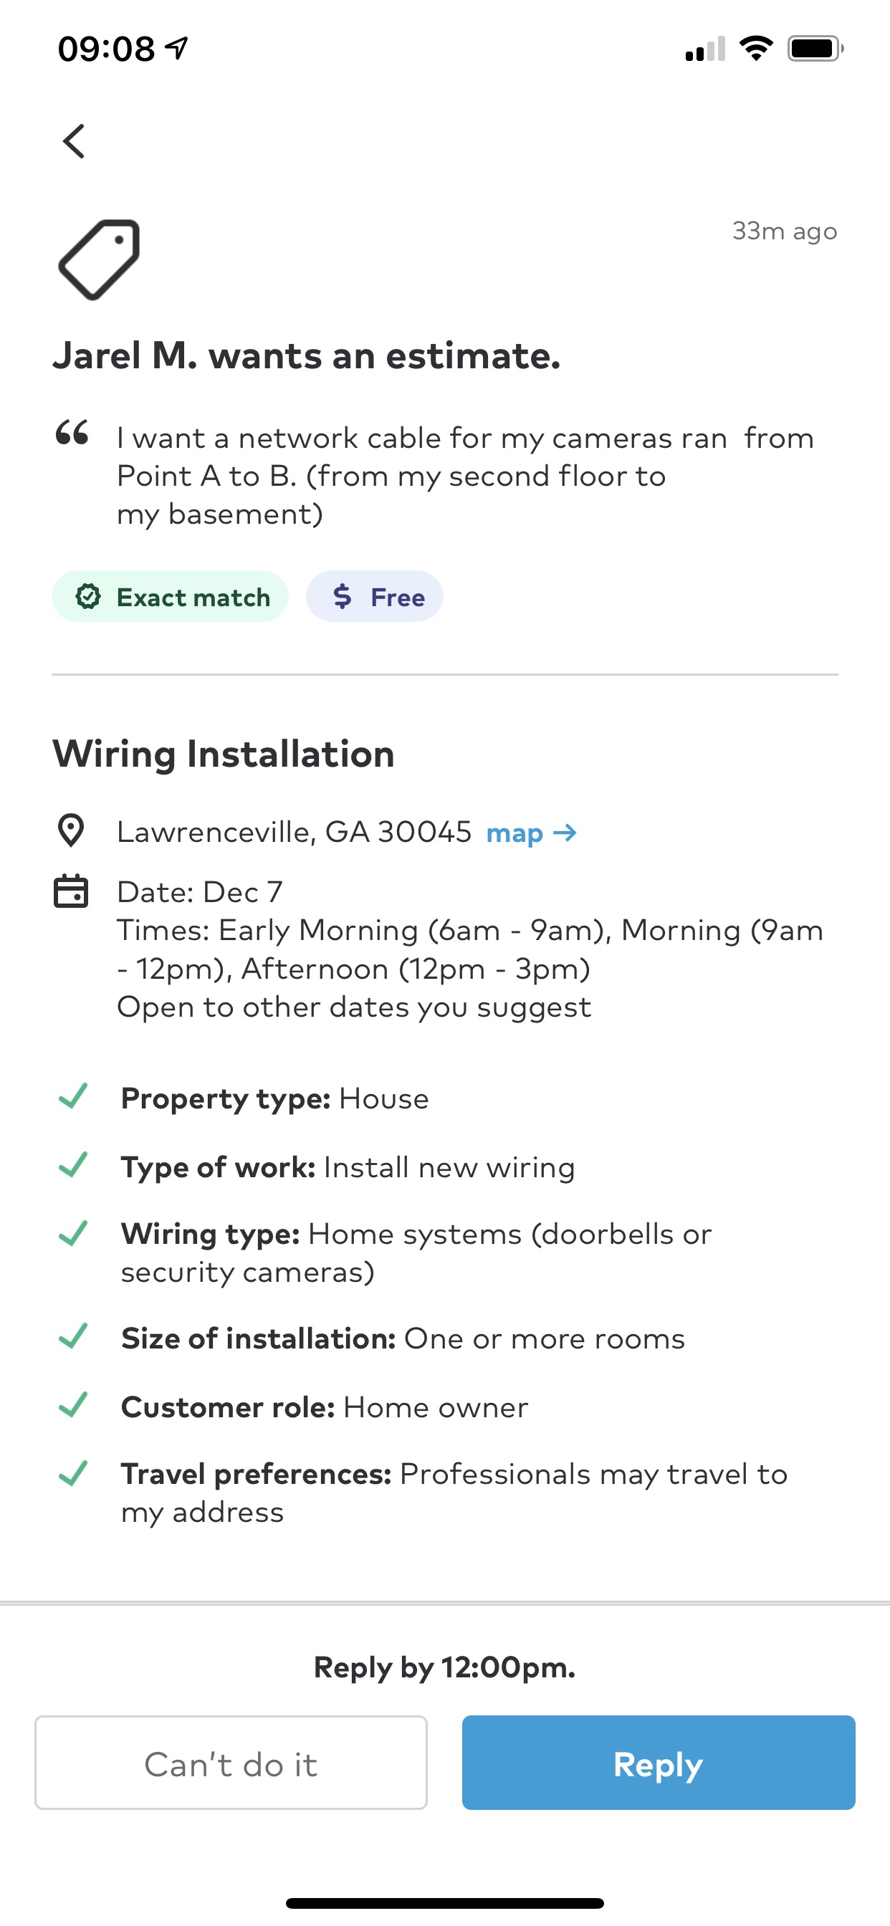Tap the calendar date icon
890x1926 pixels.
click(71, 891)
